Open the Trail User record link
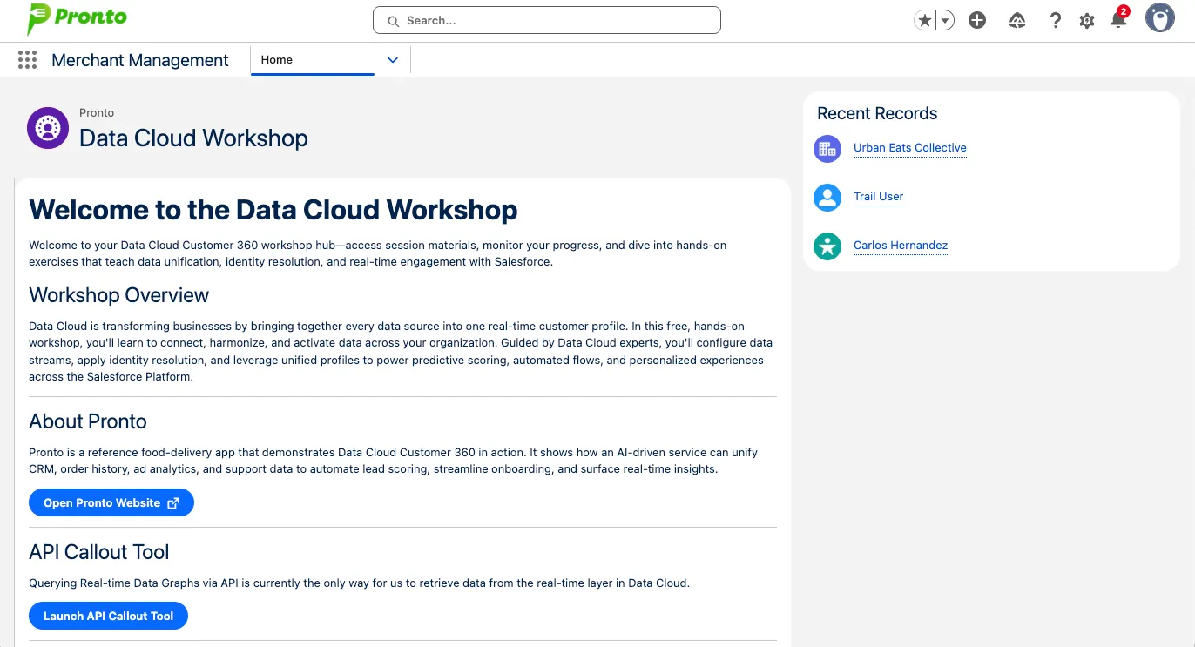 point(878,197)
